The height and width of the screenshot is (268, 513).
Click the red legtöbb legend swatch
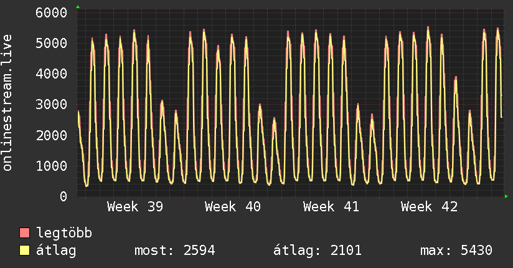(25, 234)
